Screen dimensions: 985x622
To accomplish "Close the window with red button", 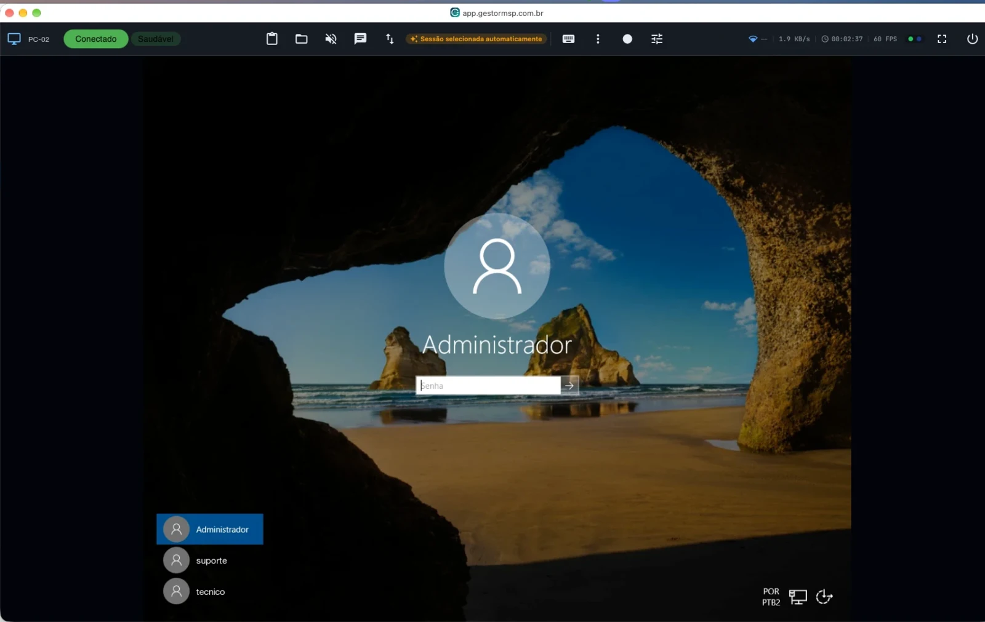I will [9, 13].
